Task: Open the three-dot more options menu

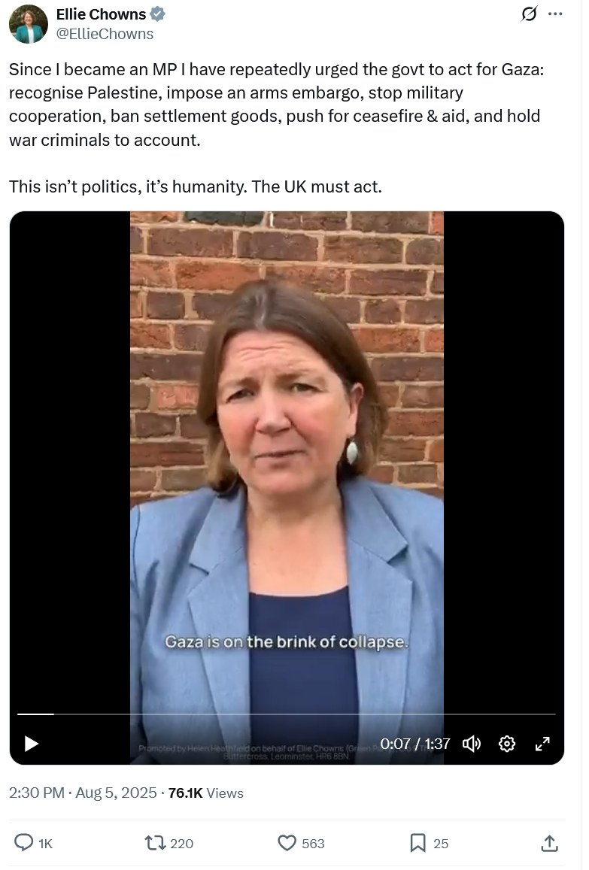Action: click(x=555, y=14)
